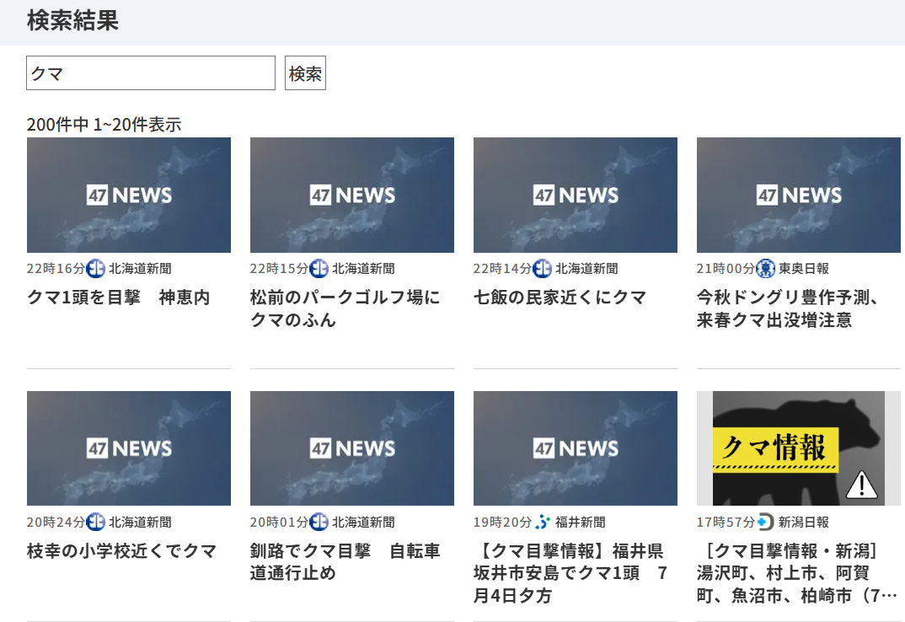Open the thumbnail for 枝幸の小学校近くでクマ
Image resolution: width=905 pixels, height=622 pixels.
point(129,448)
